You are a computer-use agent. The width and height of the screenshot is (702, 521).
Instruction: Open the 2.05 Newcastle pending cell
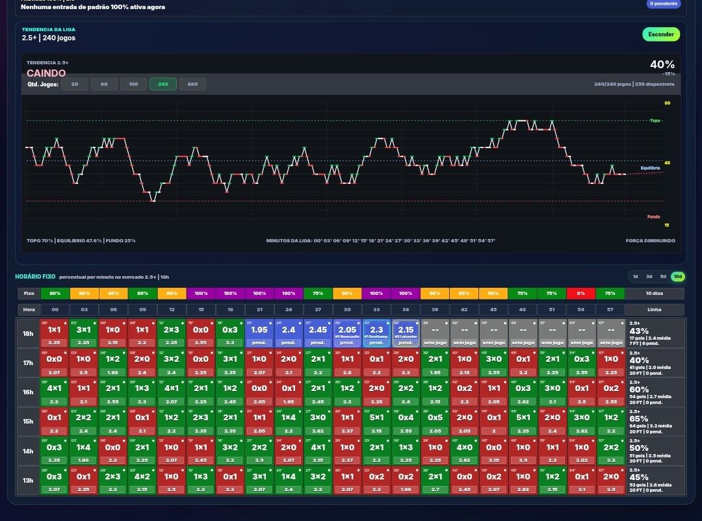point(347,333)
